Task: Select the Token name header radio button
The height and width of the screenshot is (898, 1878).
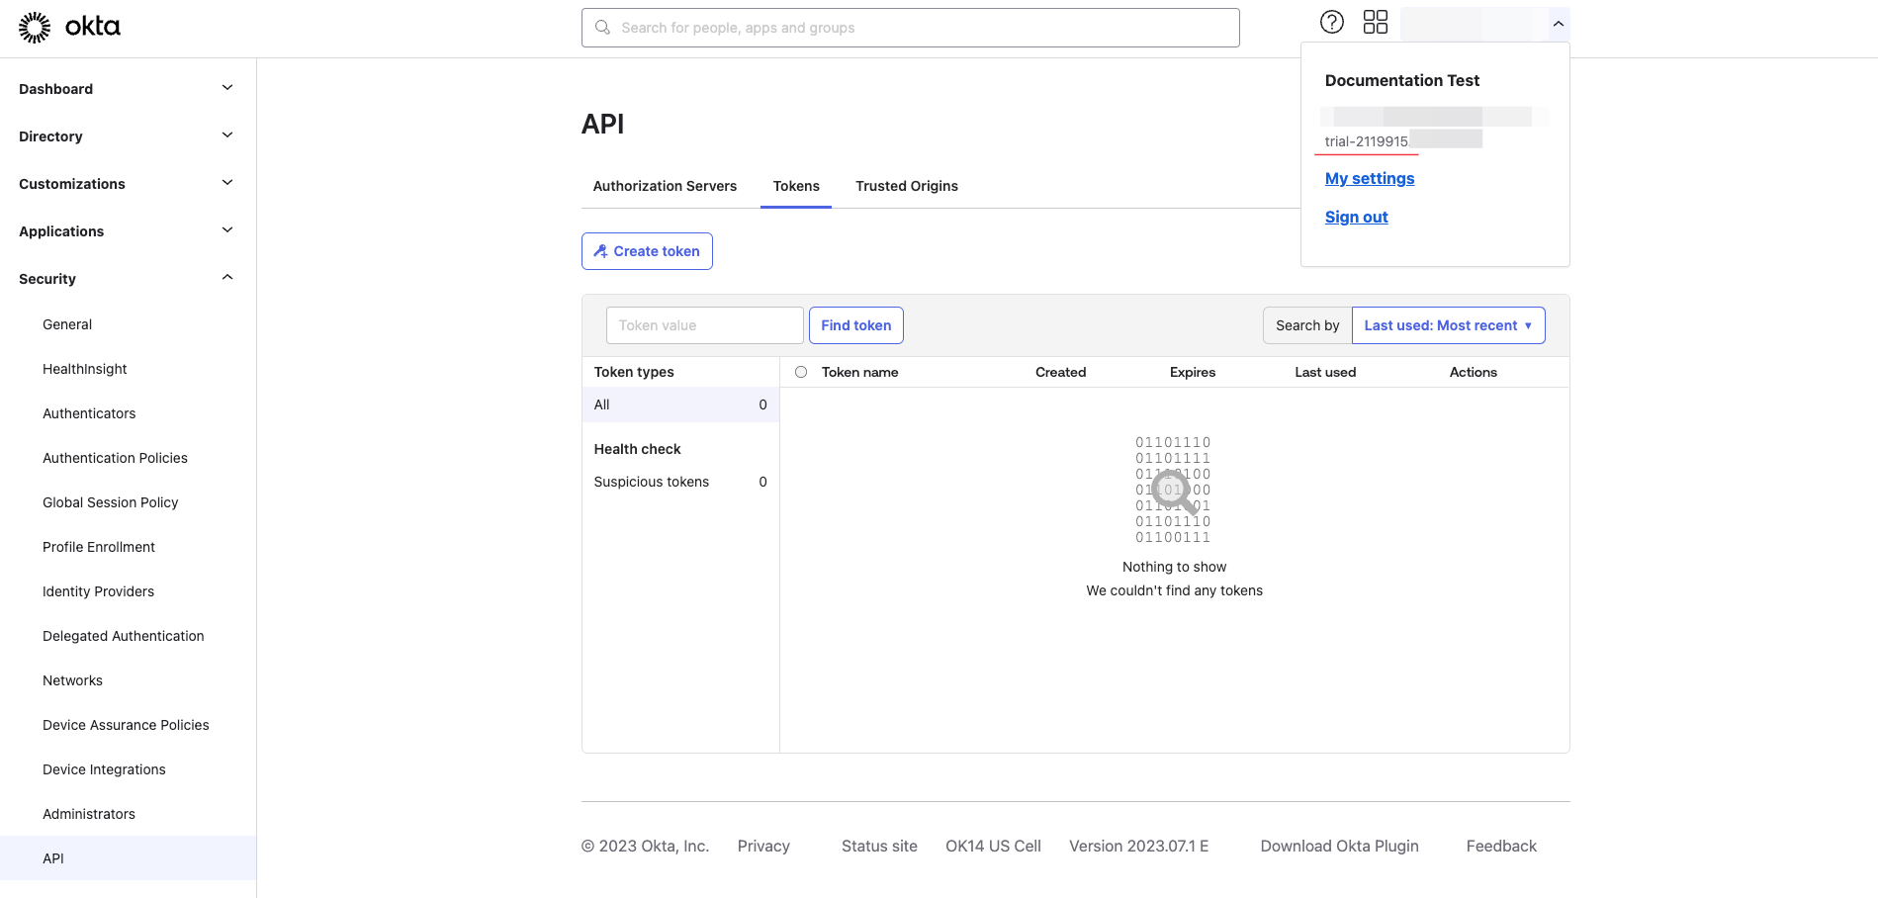Action: tap(801, 372)
